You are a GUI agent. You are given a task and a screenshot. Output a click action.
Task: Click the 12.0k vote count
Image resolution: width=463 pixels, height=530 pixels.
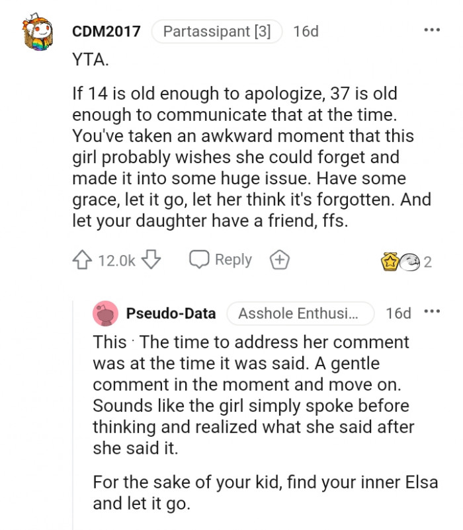[x=116, y=261]
